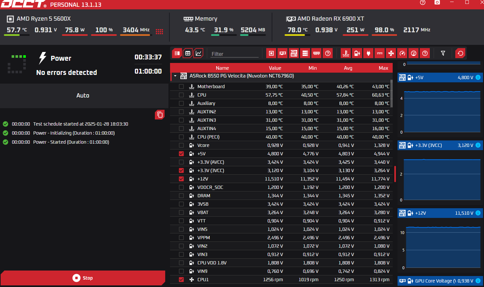Toggle current sensor type filter
Screen dimensions: 484x287
380,53
